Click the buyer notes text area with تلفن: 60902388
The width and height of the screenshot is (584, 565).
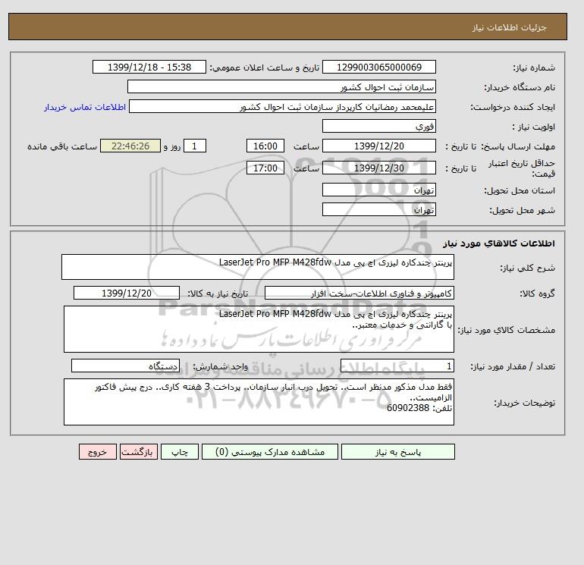(x=259, y=402)
